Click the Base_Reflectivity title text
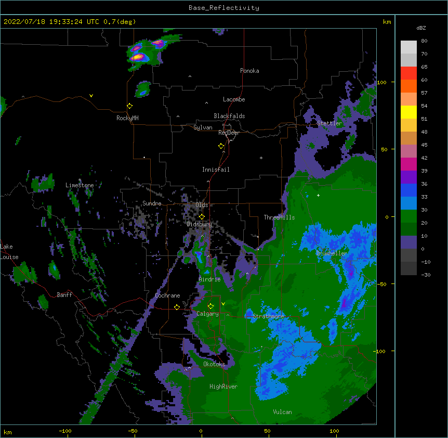 pyautogui.click(x=224, y=8)
